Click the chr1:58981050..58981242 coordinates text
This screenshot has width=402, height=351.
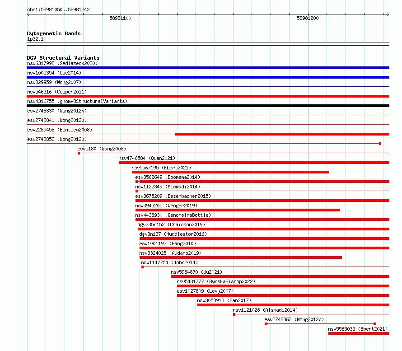point(58,9)
